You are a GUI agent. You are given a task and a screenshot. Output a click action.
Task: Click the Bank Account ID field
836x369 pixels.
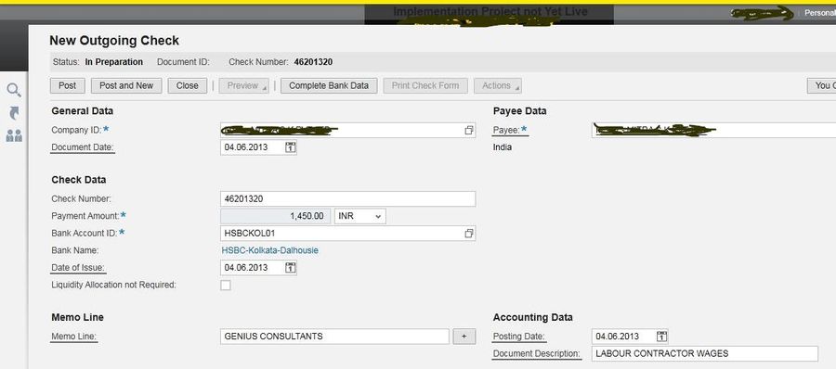(x=347, y=234)
